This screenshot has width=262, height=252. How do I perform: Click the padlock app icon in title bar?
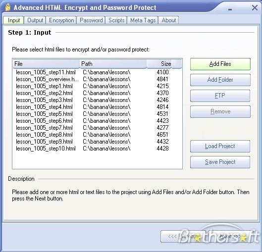[x=7, y=7]
